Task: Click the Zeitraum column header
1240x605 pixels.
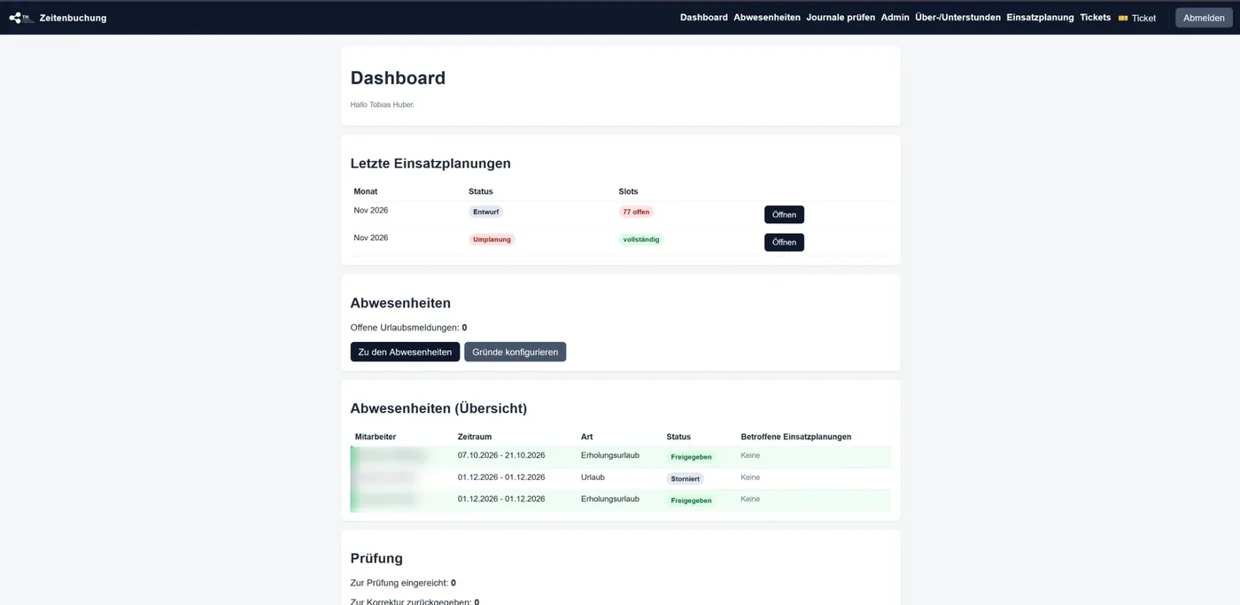Action: [x=475, y=437]
